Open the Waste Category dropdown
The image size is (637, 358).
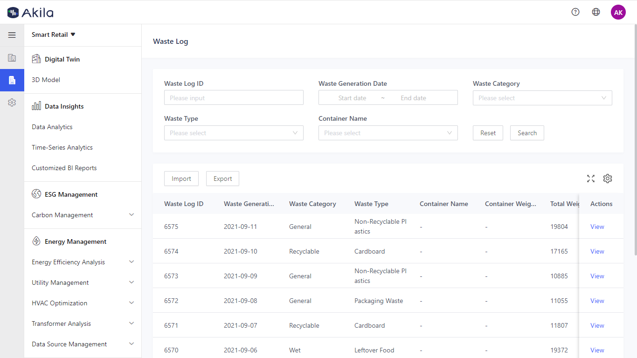[x=542, y=98]
